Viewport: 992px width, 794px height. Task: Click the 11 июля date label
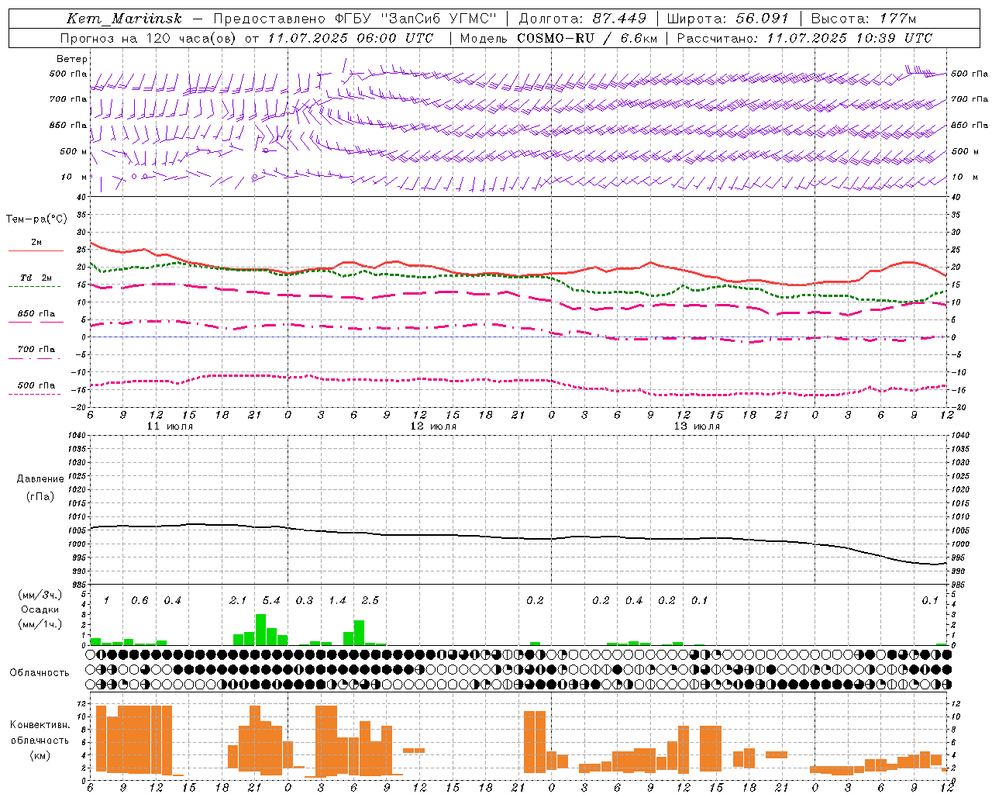[x=170, y=426]
